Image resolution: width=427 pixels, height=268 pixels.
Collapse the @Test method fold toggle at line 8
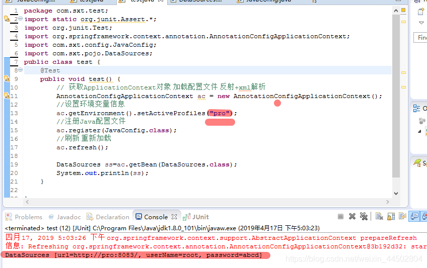pos(20,70)
